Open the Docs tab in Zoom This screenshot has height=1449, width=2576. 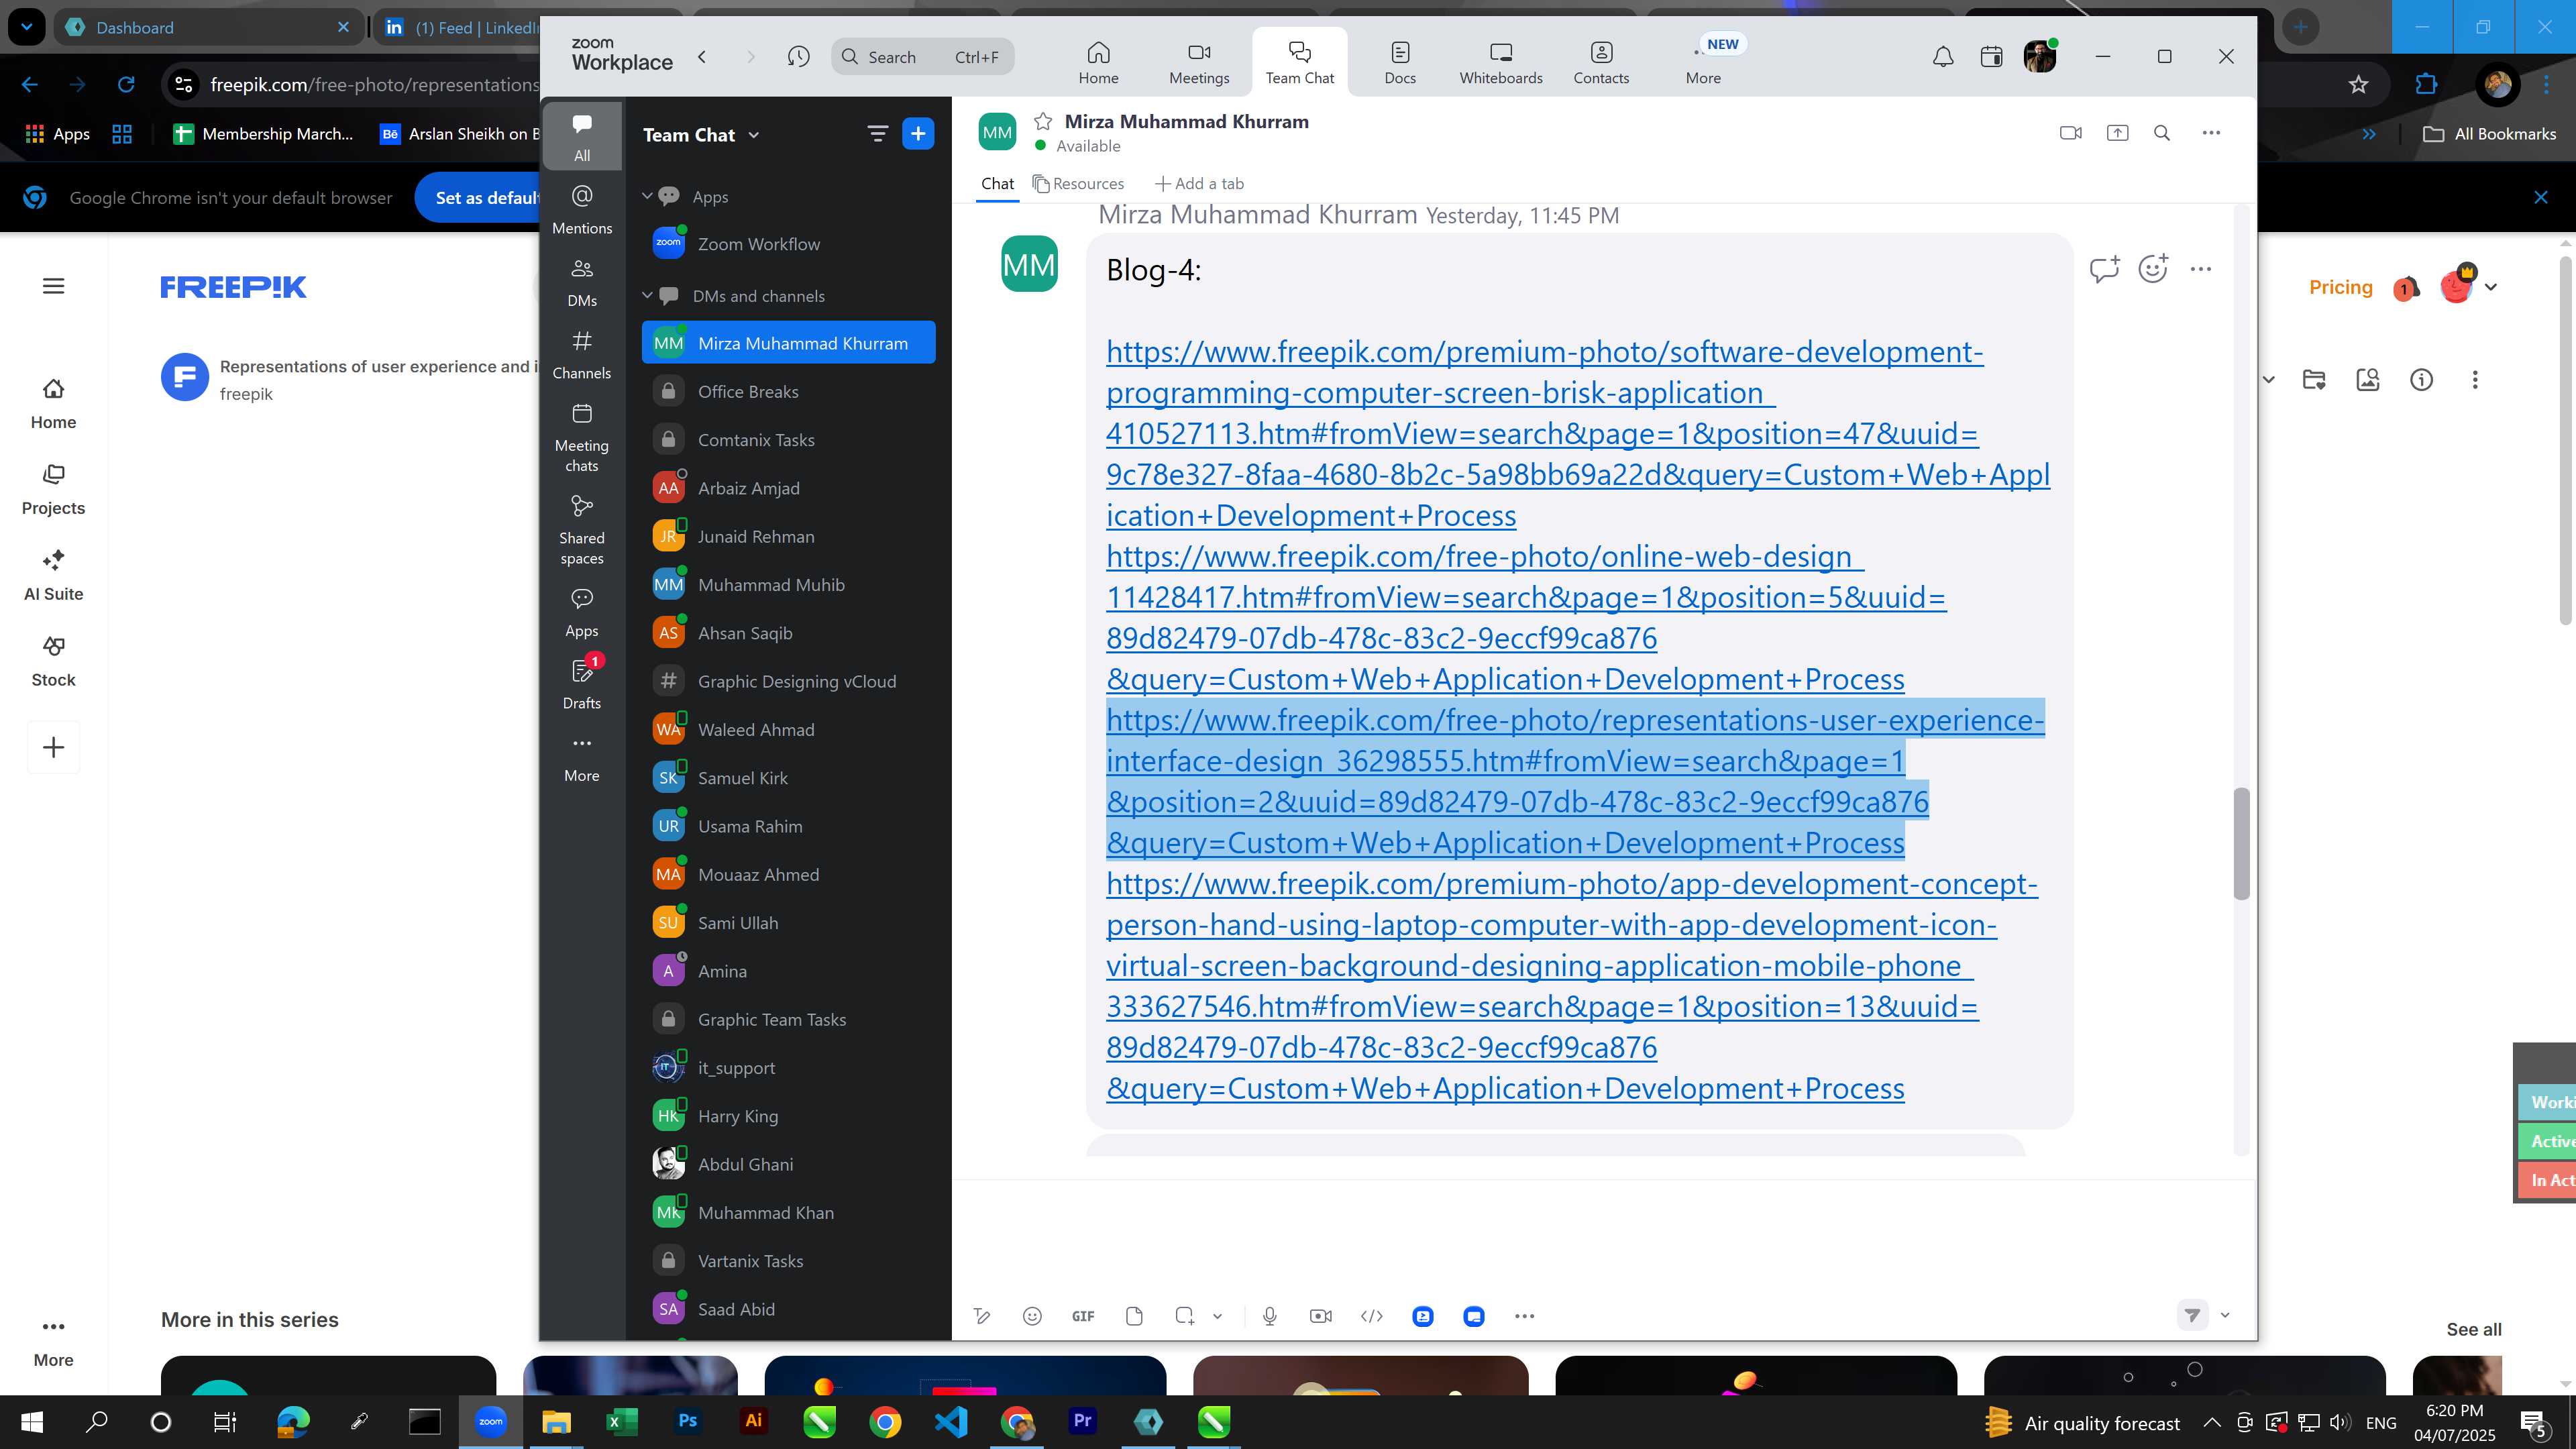1400,62
